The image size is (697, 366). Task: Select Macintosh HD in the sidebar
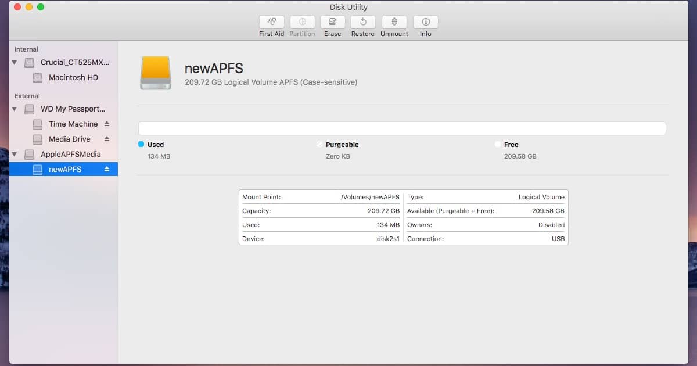pos(73,77)
